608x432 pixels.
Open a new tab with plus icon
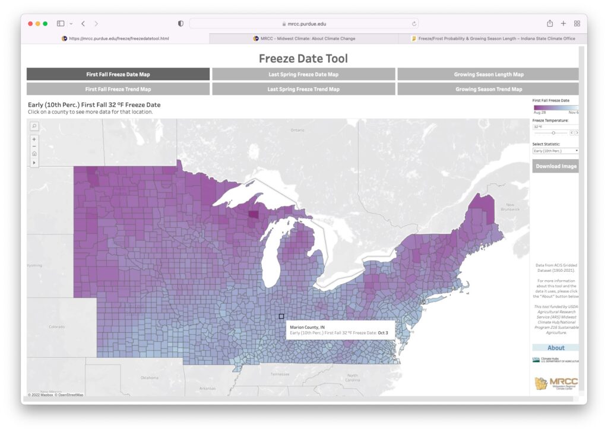563,23
